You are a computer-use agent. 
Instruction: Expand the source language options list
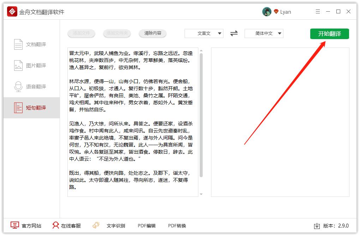coord(220,33)
